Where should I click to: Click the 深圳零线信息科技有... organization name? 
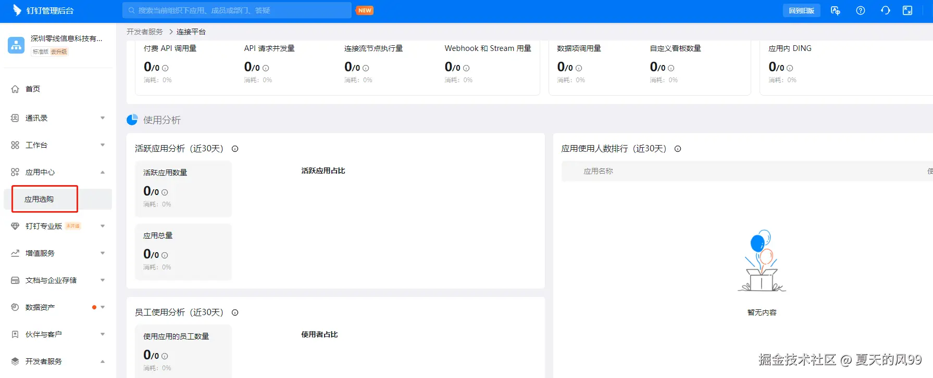pyautogui.click(x=67, y=38)
